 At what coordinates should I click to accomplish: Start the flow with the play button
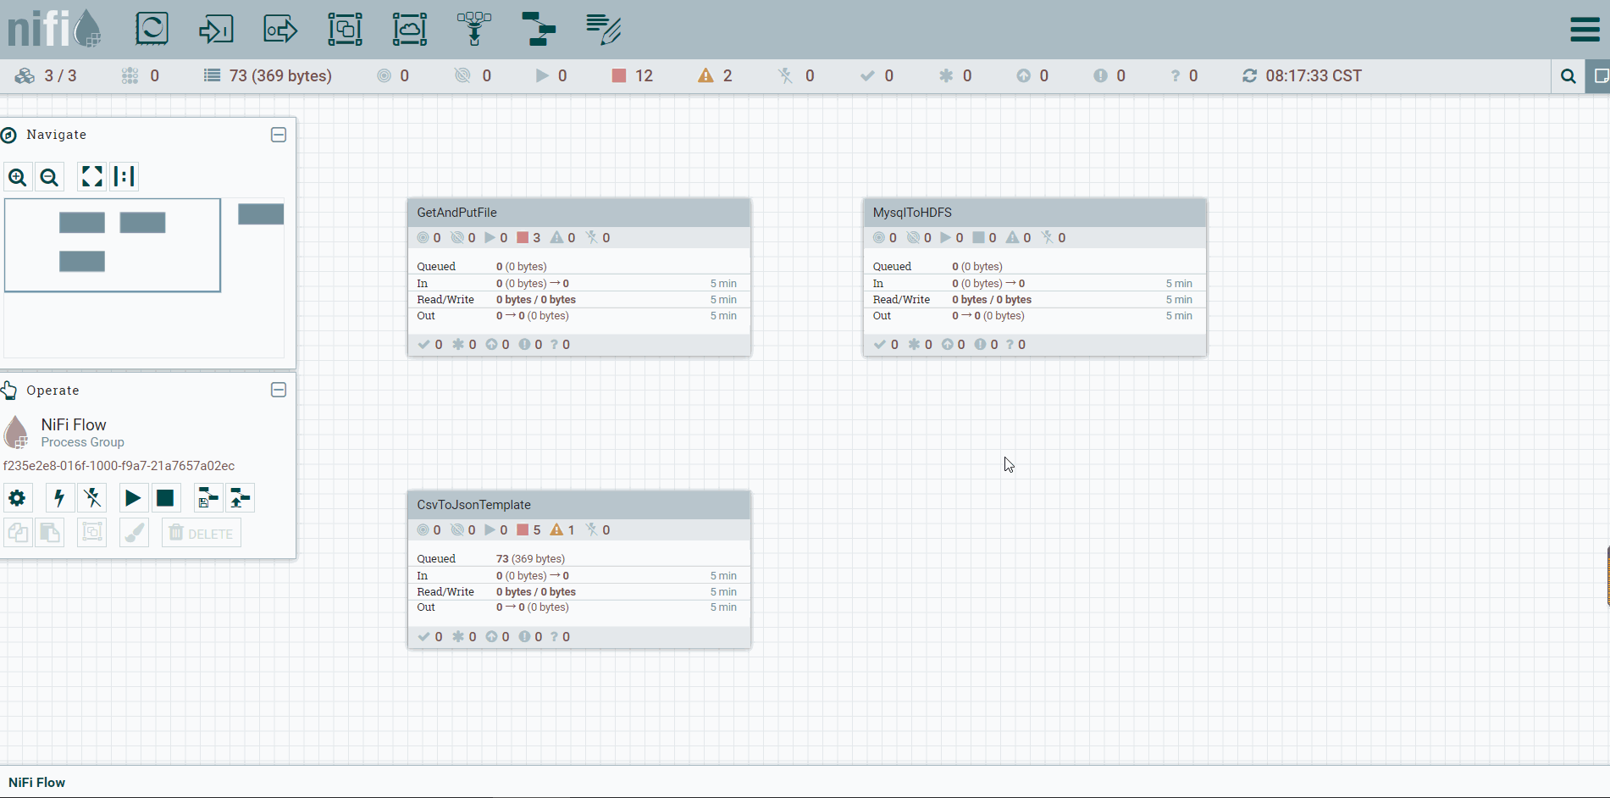(133, 498)
